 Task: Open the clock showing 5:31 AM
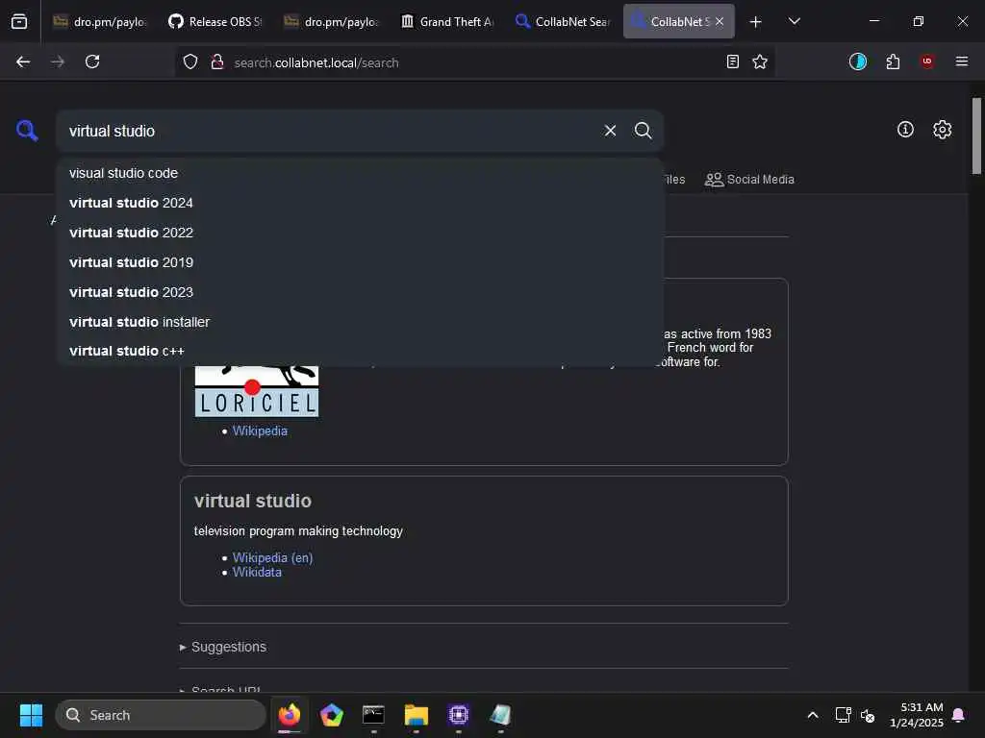917,715
